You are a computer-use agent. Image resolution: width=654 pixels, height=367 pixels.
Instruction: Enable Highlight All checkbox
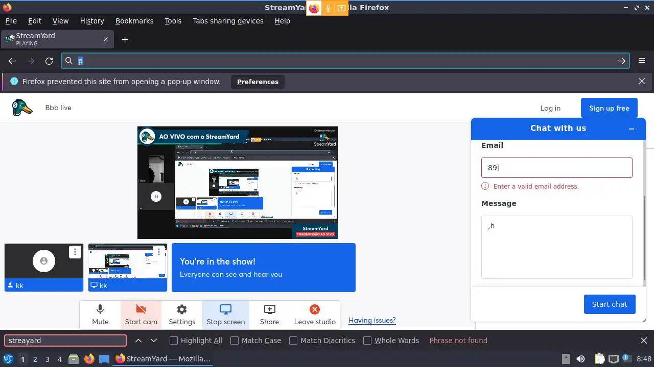(x=174, y=340)
